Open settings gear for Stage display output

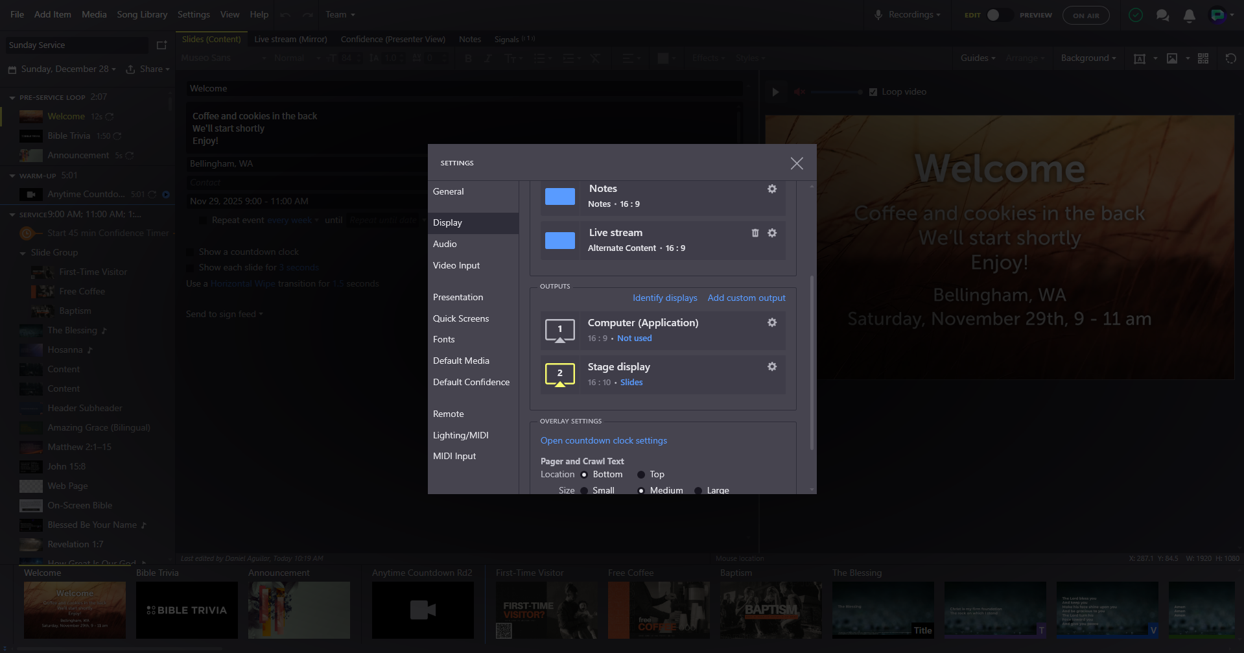[x=772, y=366]
